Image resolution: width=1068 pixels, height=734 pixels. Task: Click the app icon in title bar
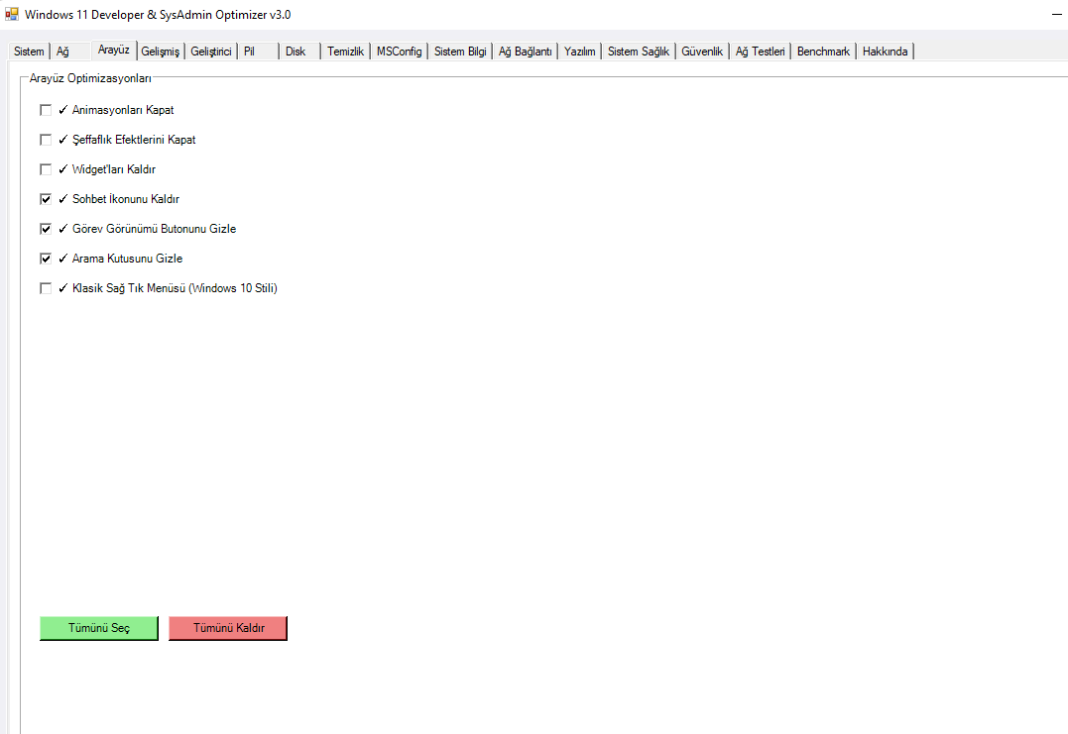(x=12, y=15)
